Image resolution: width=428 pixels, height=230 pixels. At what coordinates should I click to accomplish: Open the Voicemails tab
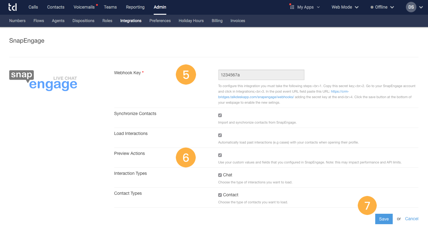click(84, 7)
